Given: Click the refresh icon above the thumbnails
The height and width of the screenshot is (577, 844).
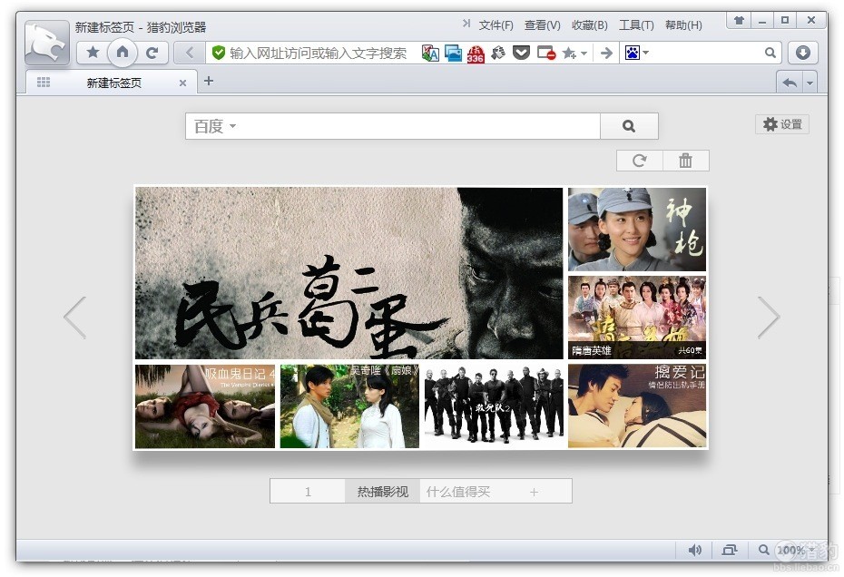Looking at the screenshot, I should point(640,161).
